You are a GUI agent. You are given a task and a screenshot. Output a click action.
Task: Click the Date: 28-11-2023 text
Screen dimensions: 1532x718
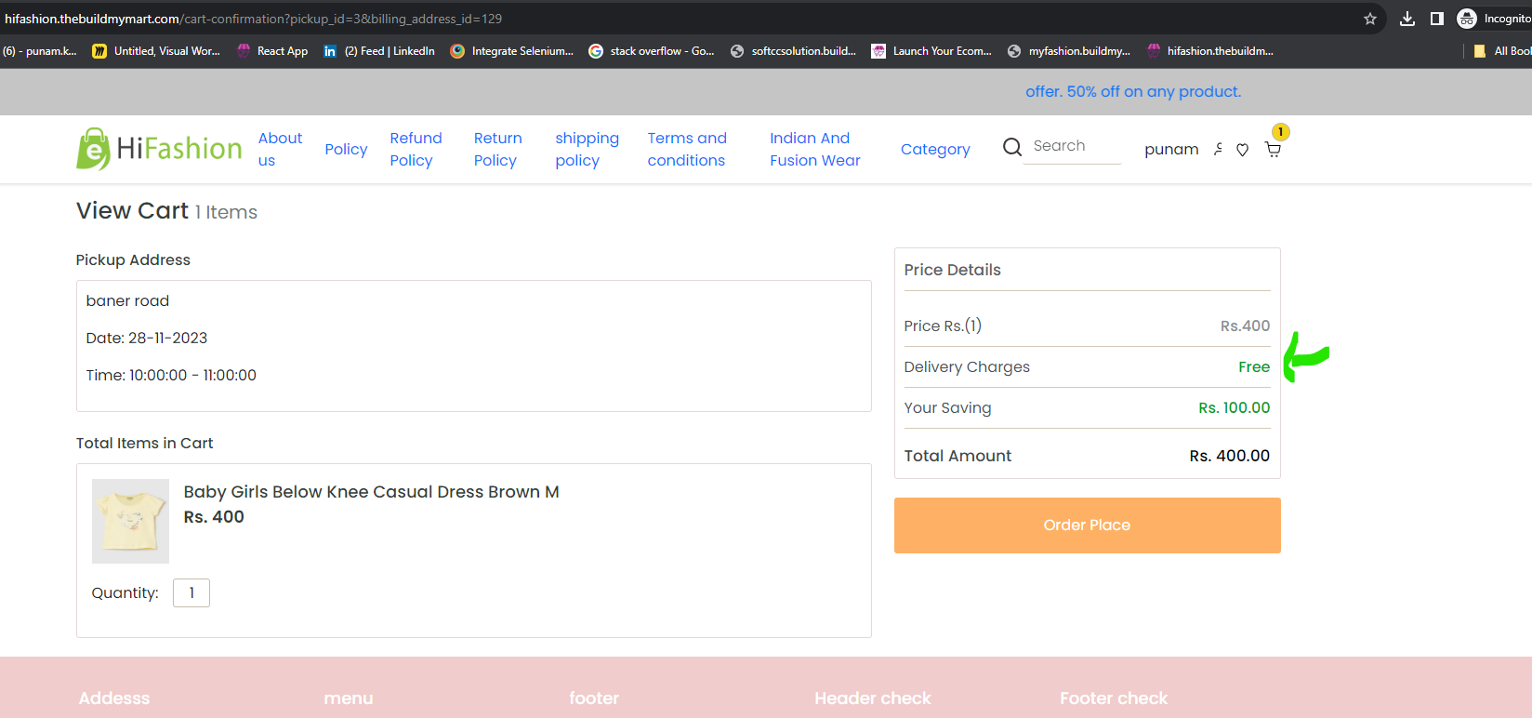click(147, 339)
